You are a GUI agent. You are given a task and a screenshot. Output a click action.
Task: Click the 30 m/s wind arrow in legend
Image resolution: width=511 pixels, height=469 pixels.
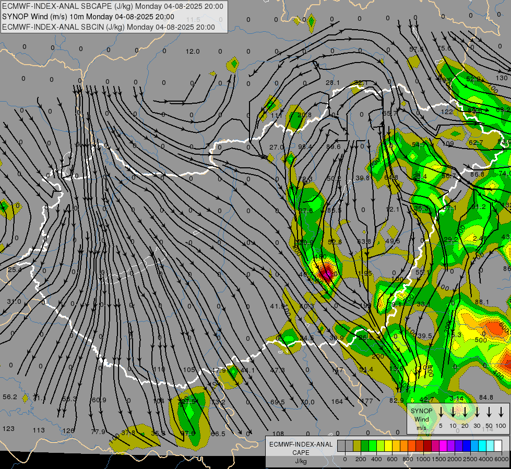tap(477, 412)
